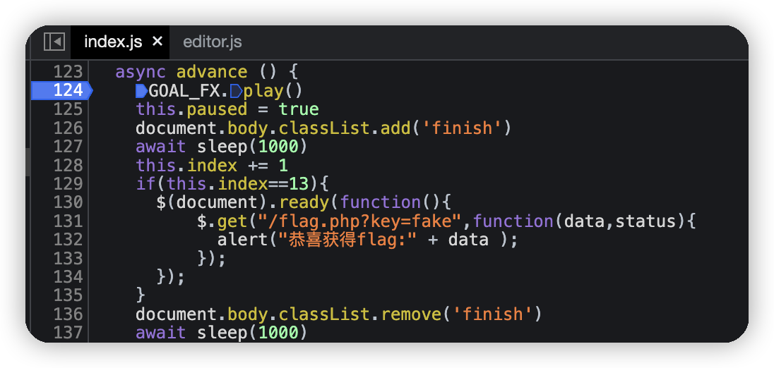Close the index.js tab

(x=157, y=42)
